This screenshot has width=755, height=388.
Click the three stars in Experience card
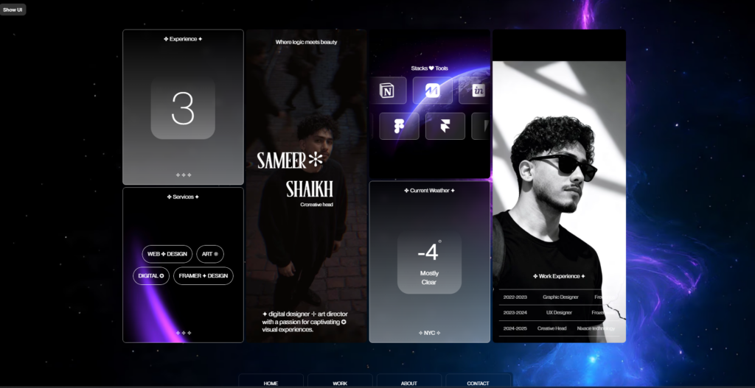[x=183, y=175]
